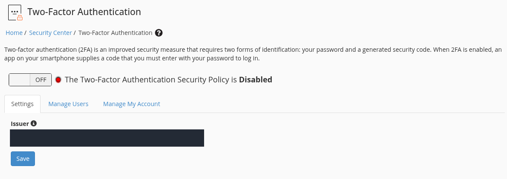Click the orange lock badge on header icon
Image resolution: width=507 pixels, height=179 pixels.
coord(20,18)
